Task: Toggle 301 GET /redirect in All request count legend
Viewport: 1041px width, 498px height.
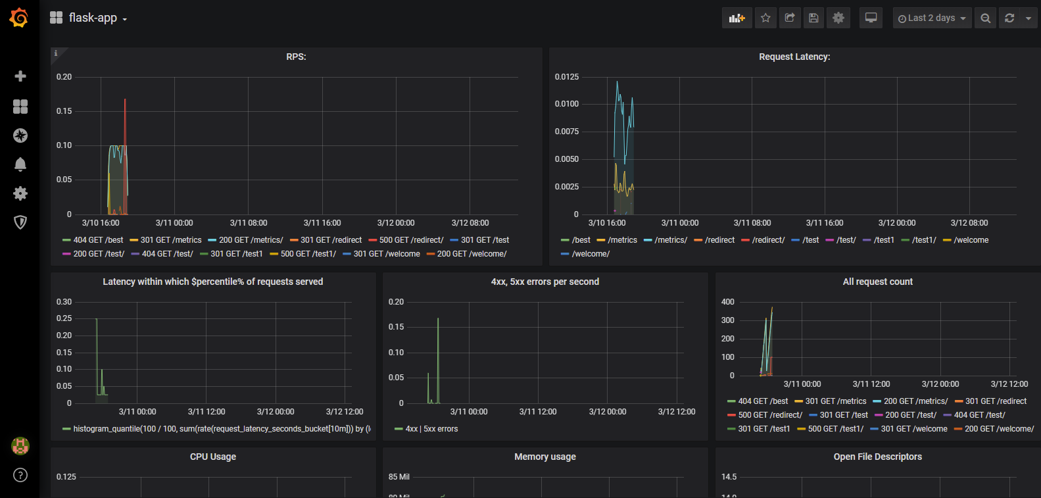Action: click(996, 401)
